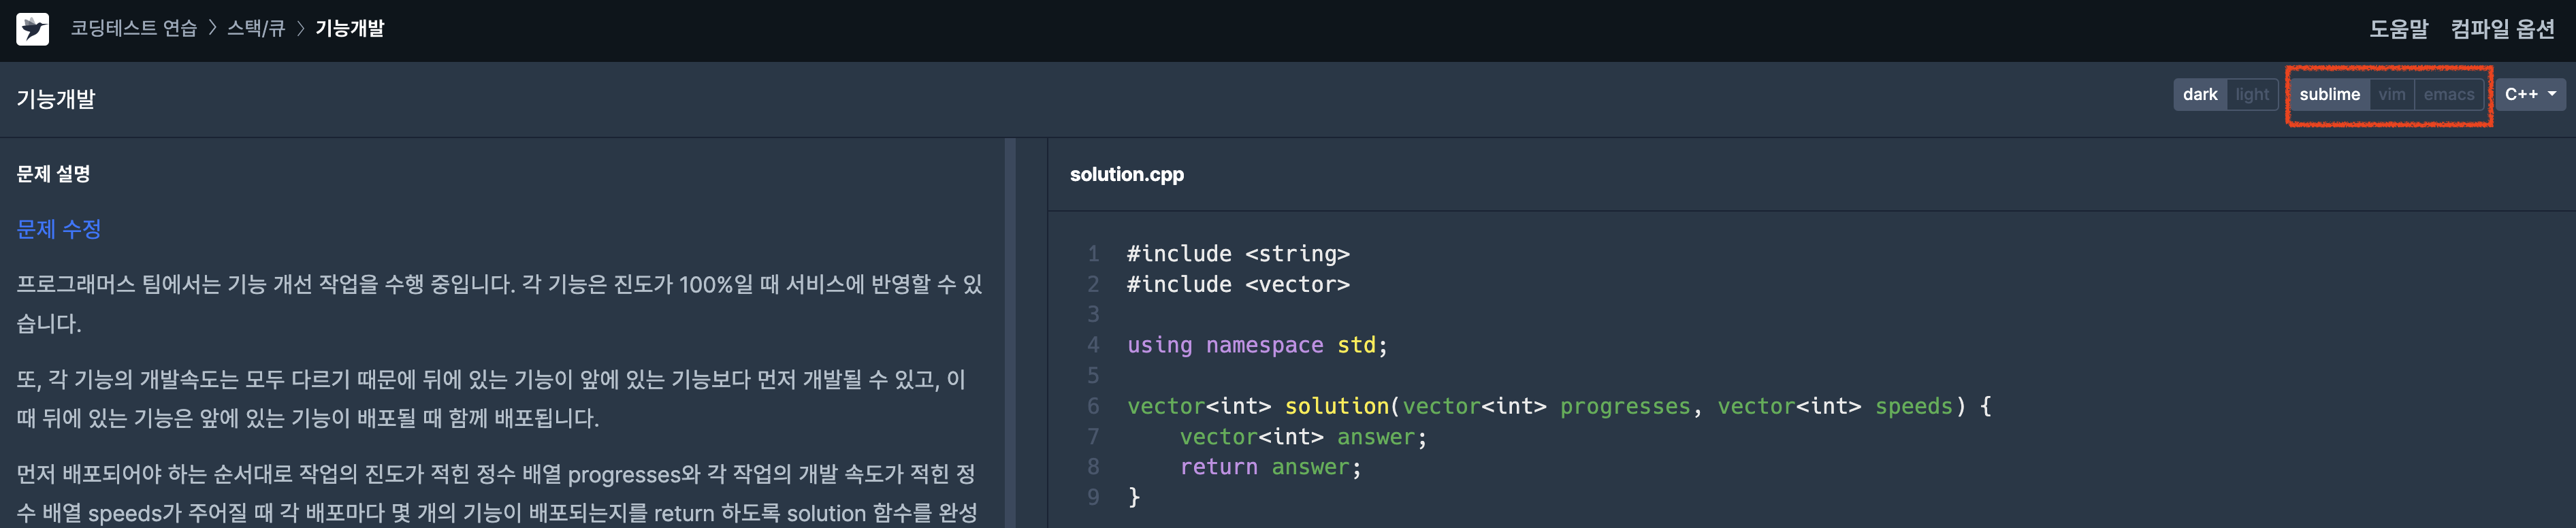
Task: Select sublime keybinding mode
Action: (2329, 95)
